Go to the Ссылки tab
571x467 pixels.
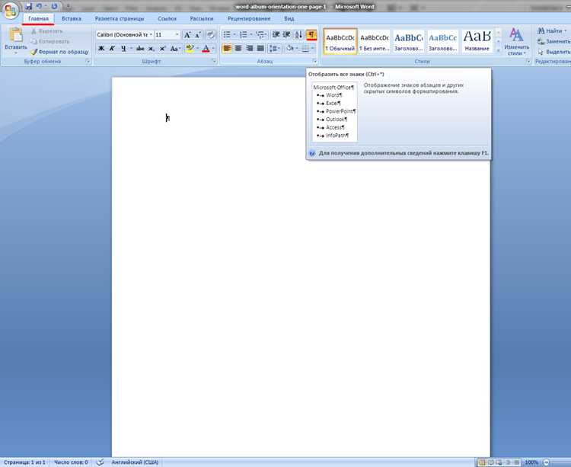click(x=167, y=18)
